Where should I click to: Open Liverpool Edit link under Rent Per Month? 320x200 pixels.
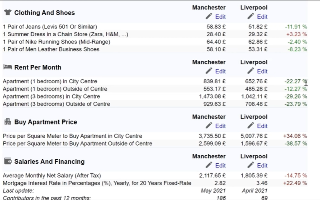[x=262, y=71]
